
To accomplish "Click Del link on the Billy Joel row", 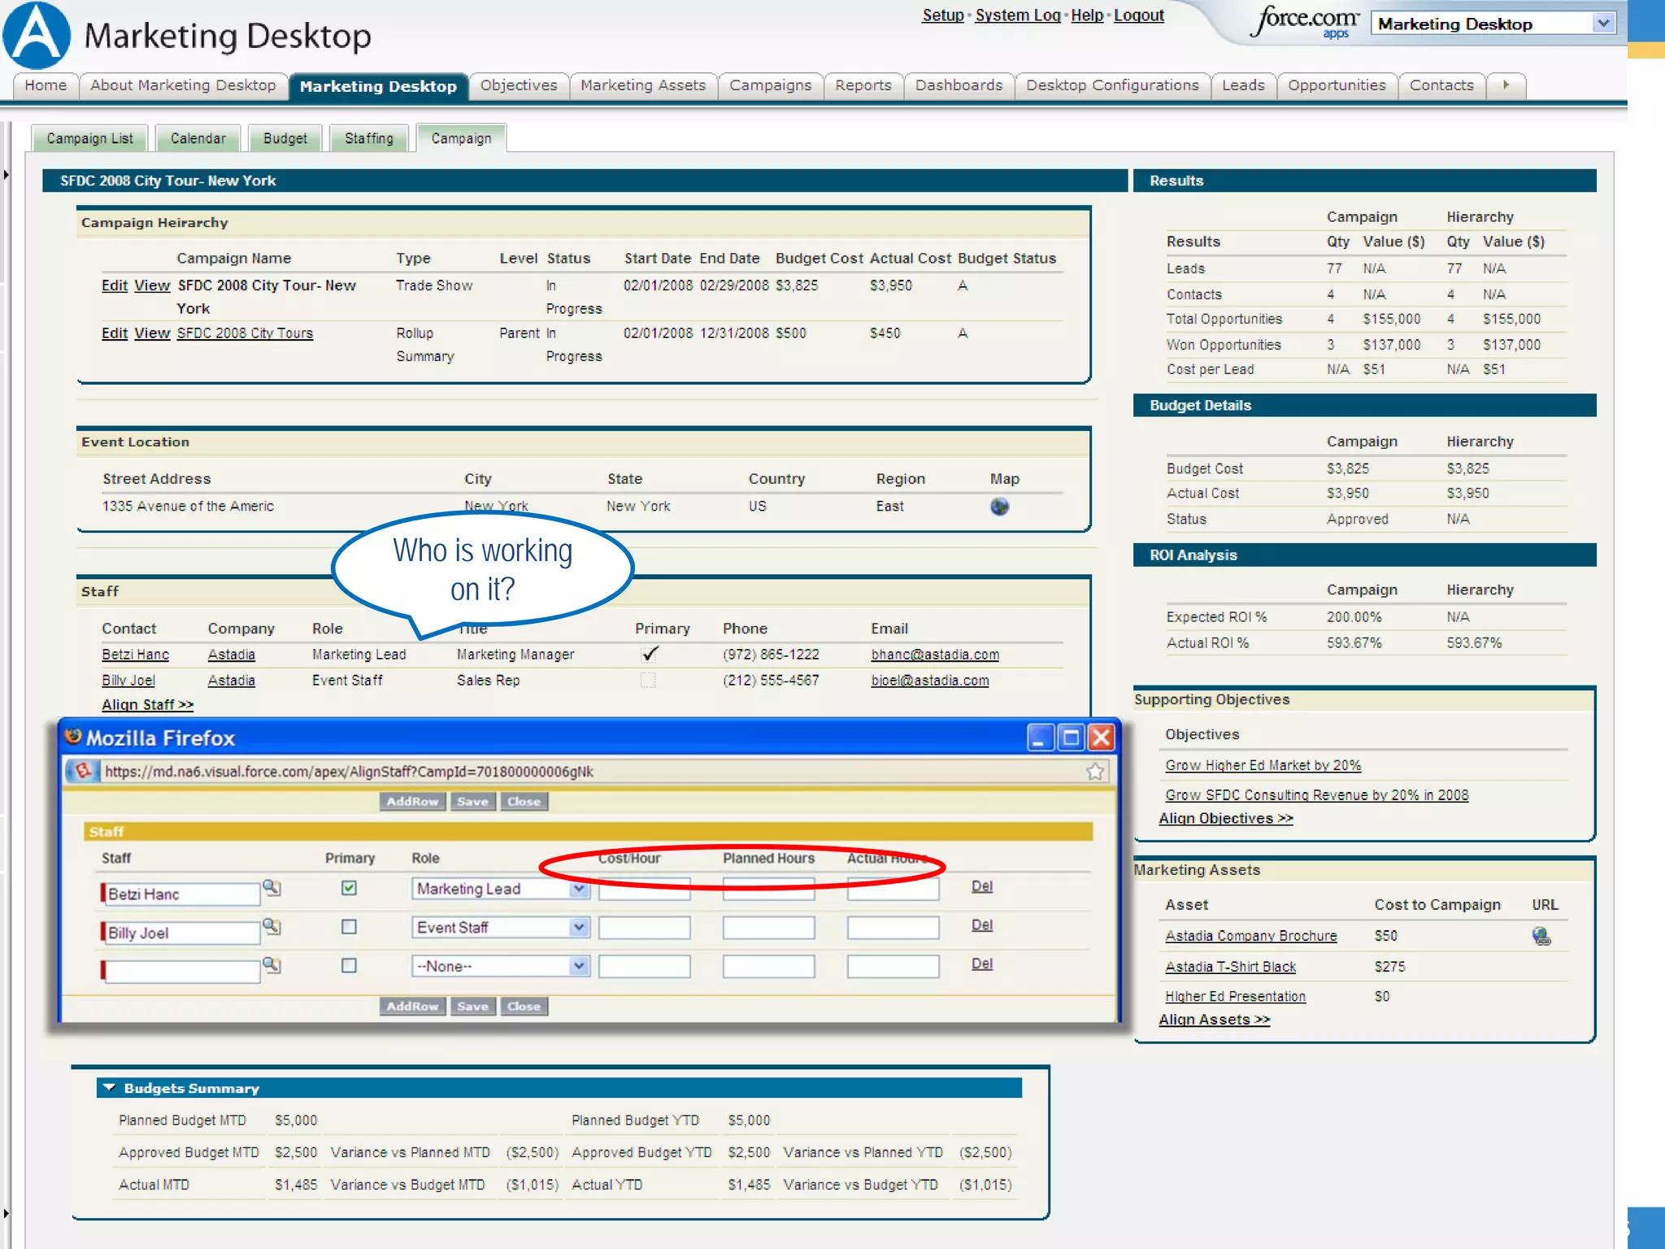I will click(x=981, y=925).
